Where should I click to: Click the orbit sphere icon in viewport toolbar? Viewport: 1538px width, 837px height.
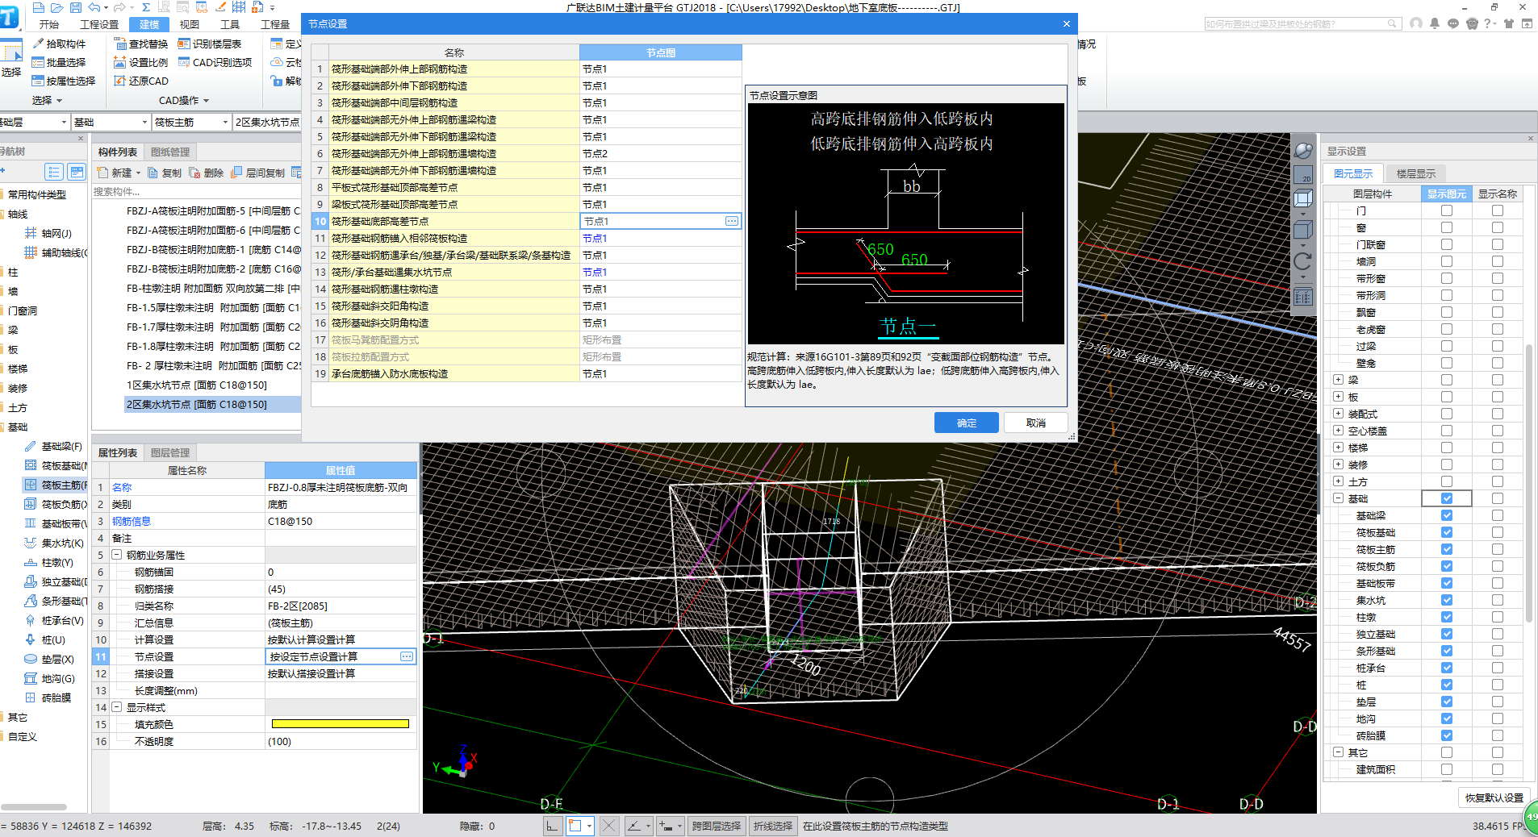coord(1303,151)
